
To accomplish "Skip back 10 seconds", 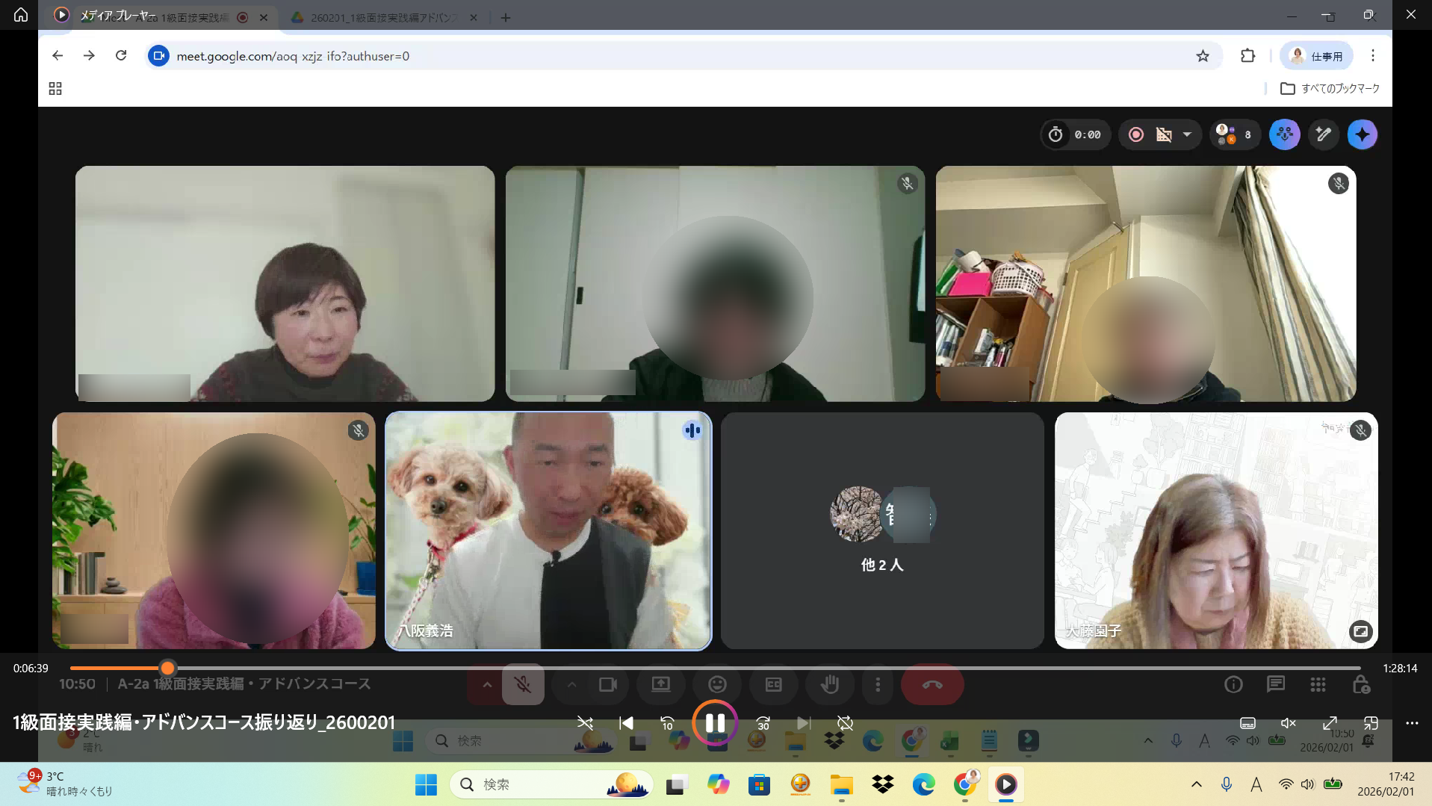I will click(667, 722).
